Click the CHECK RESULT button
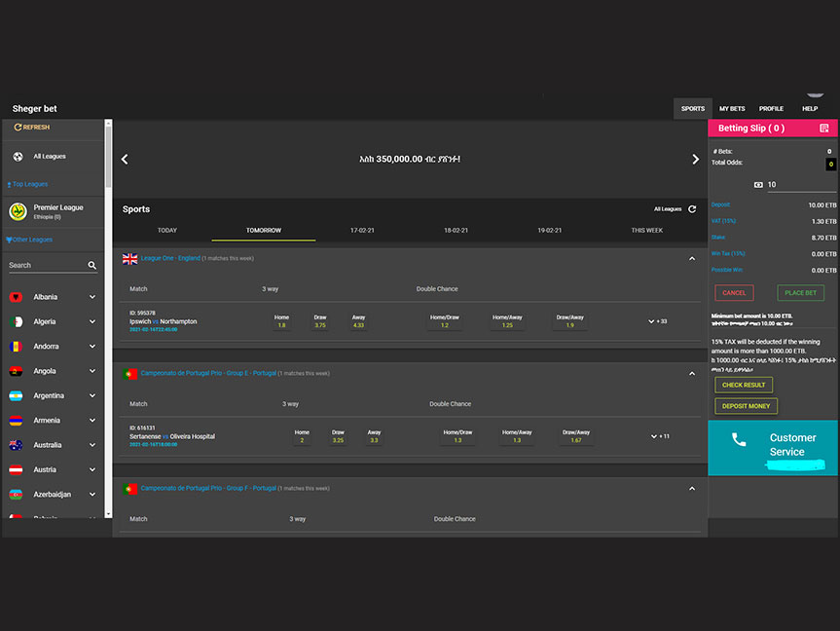The image size is (840, 631). (744, 385)
